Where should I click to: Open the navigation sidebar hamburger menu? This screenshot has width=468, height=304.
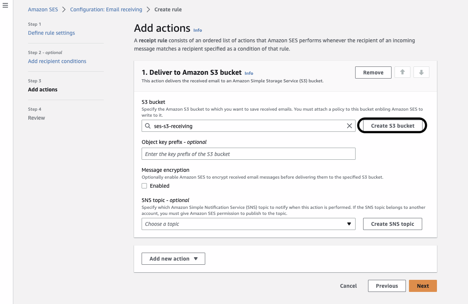coord(5,5)
